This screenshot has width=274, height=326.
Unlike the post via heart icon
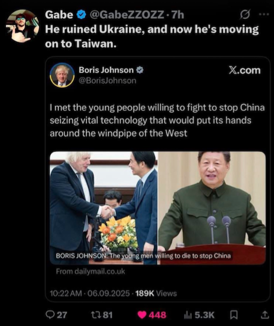pos(142,315)
